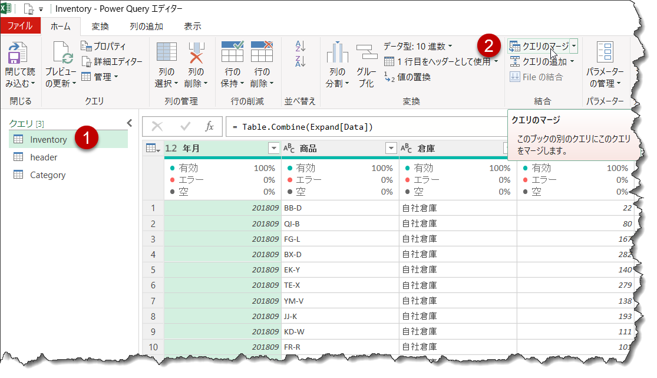Click the 1.2 data type icon of 年月
This screenshot has height=378, width=657.
(171, 148)
